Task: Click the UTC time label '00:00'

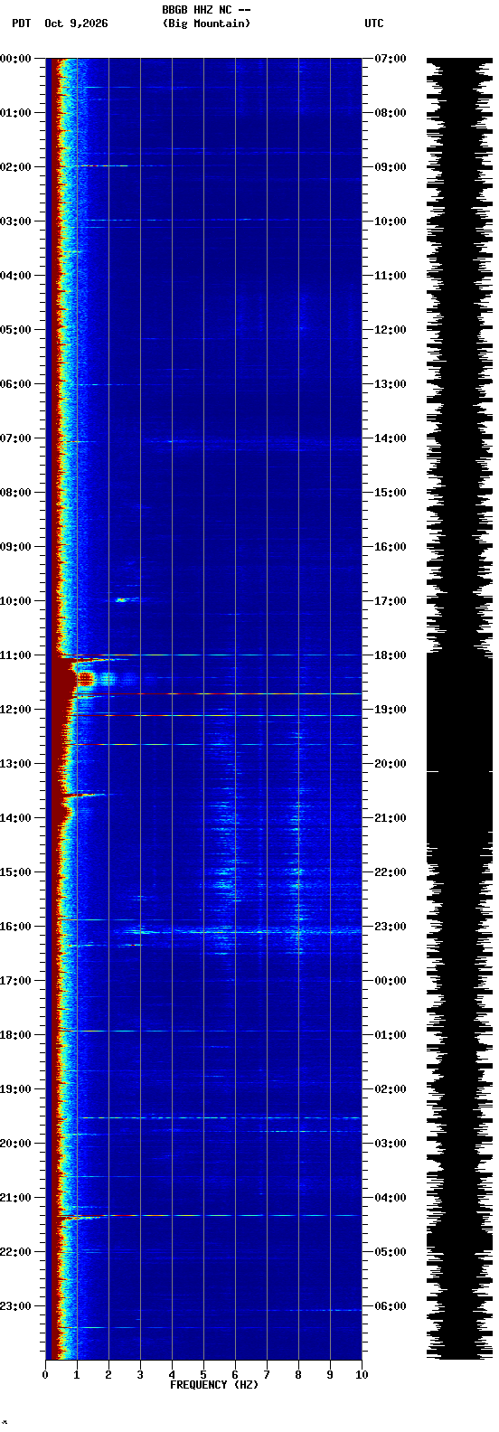Action: 391,981
